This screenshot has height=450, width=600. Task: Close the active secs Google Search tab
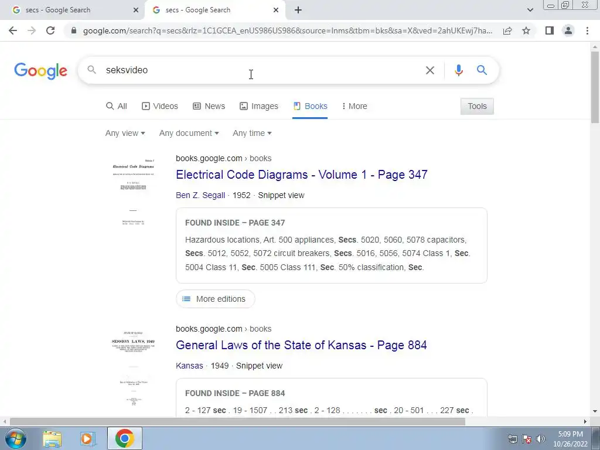click(276, 11)
